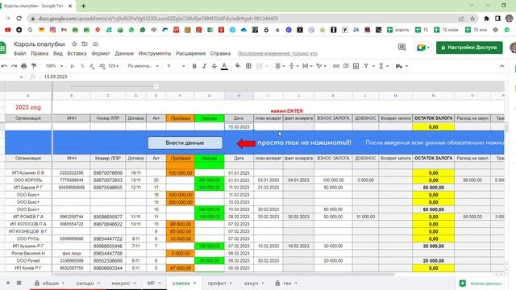The image size is (516, 290).
Task: Insert comment using toolbar icon
Action: [x=346, y=66]
